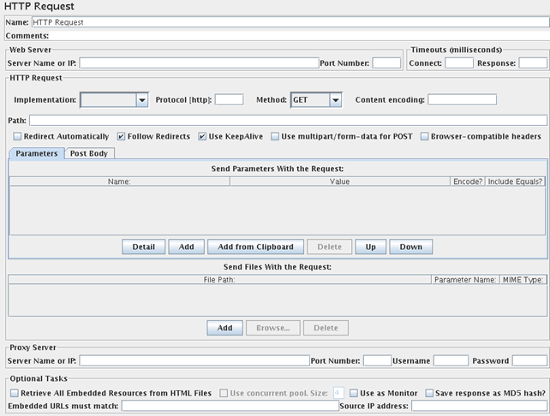Focus the Path input field

click(288, 120)
